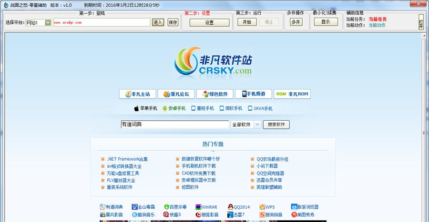Open the QQ空间克隆器 link

(270, 173)
